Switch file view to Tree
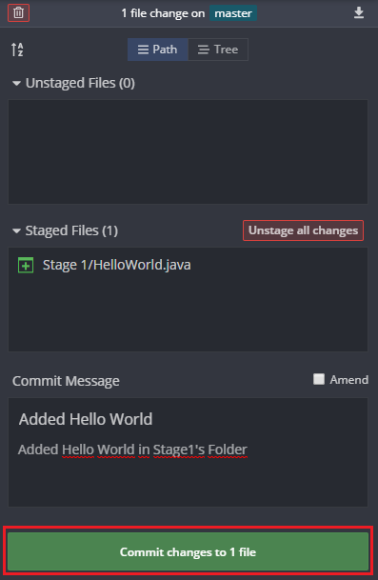The image size is (378, 580). click(218, 50)
